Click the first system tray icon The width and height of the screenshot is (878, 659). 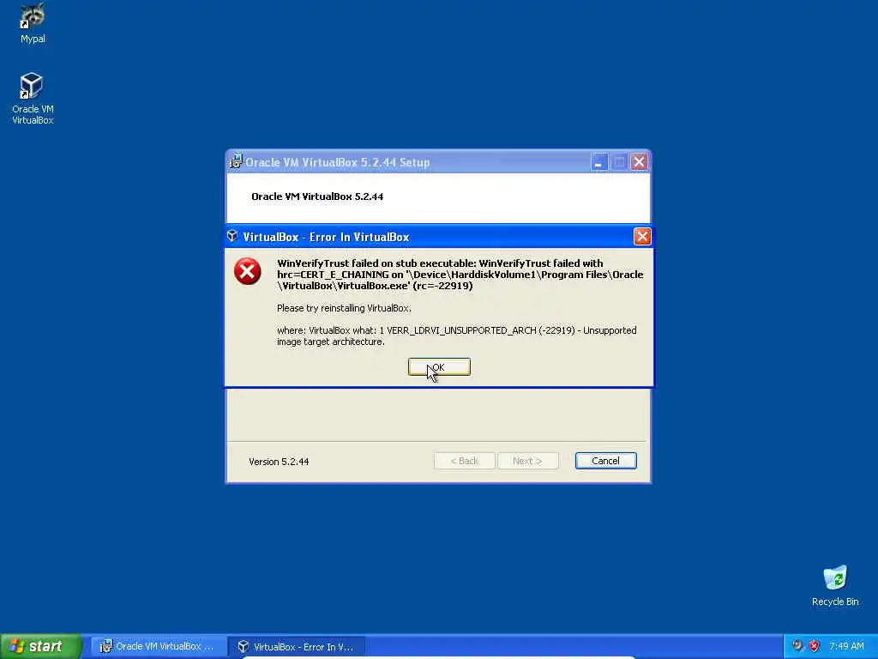(x=797, y=646)
